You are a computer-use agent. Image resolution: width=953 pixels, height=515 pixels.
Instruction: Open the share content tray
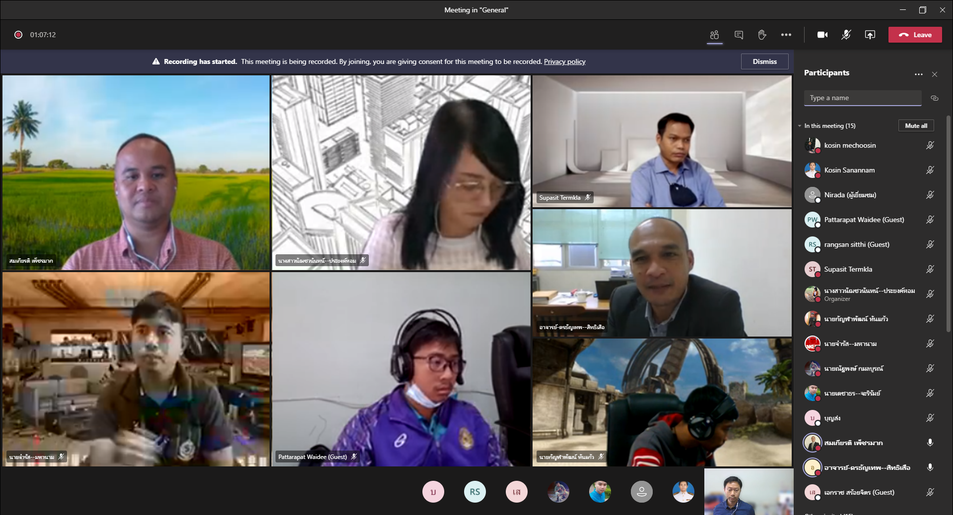tap(870, 35)
